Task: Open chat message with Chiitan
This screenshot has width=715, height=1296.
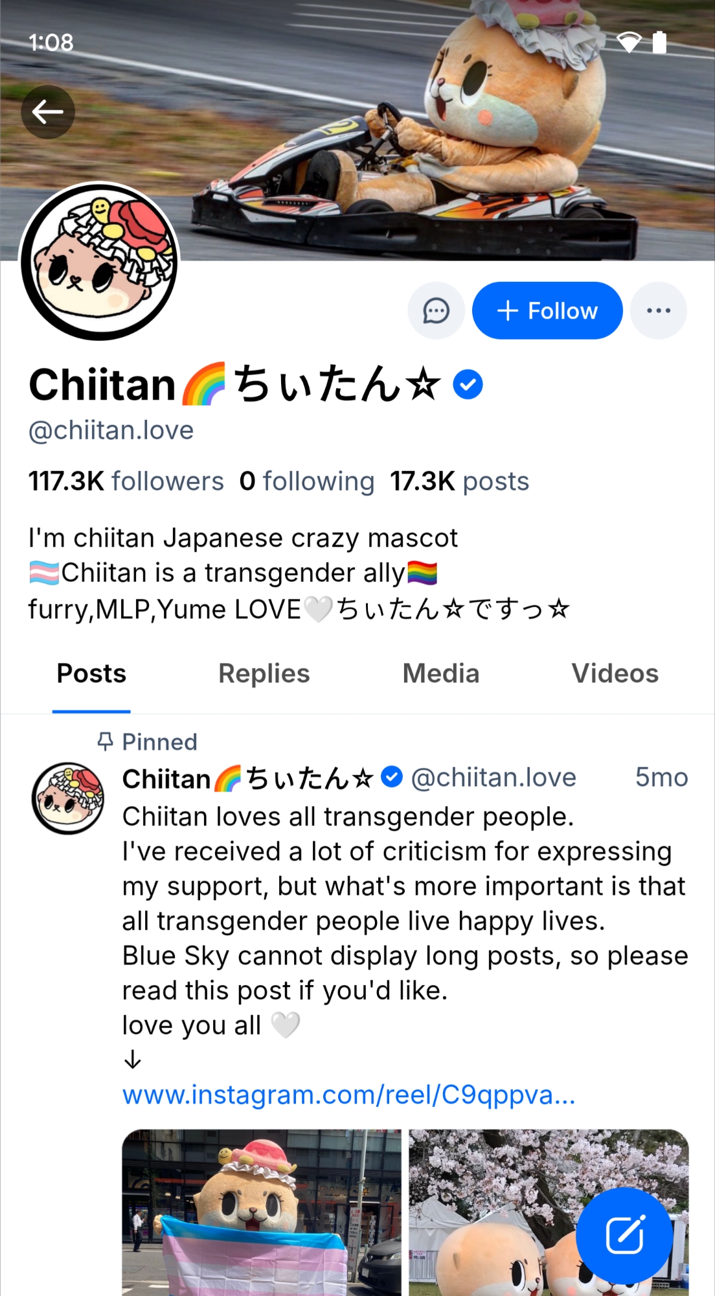Action: tap(436, 311)
